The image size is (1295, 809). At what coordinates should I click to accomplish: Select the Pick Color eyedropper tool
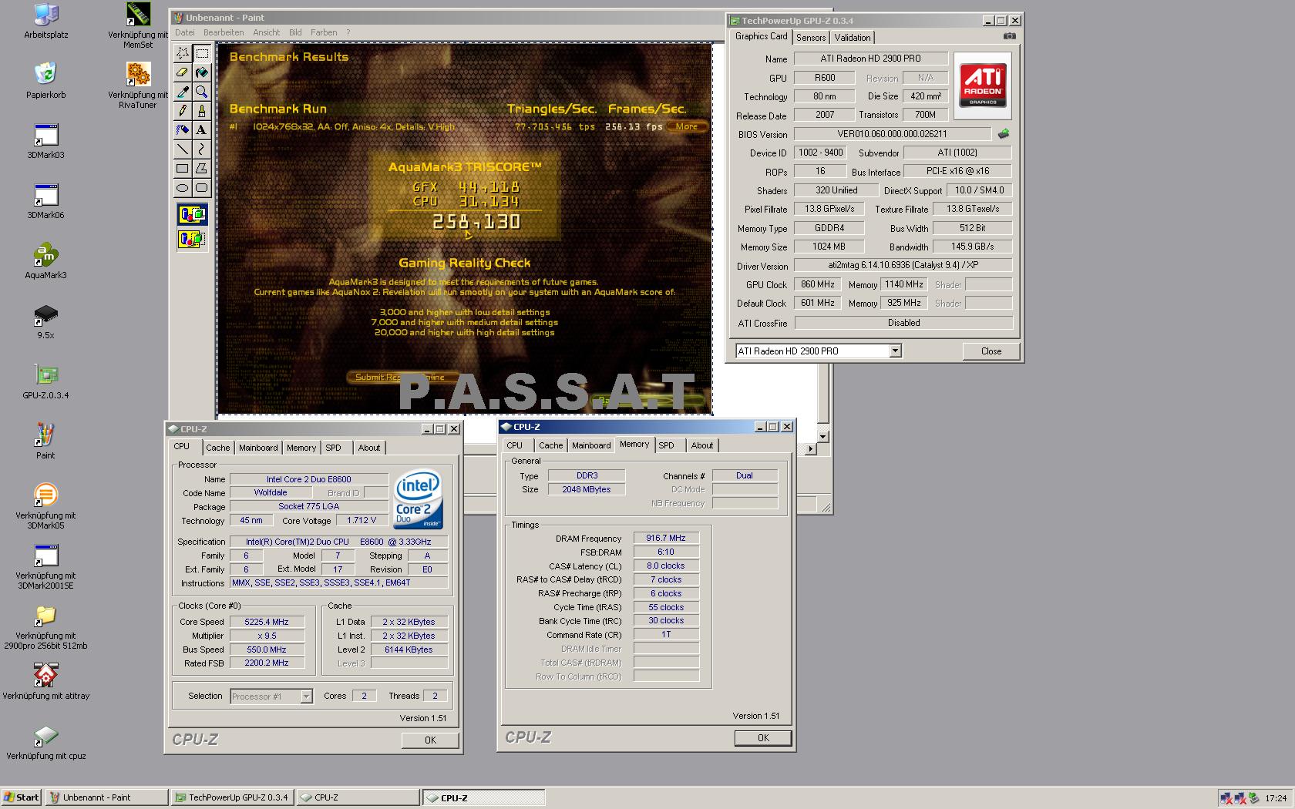click(x=183, y=92)
